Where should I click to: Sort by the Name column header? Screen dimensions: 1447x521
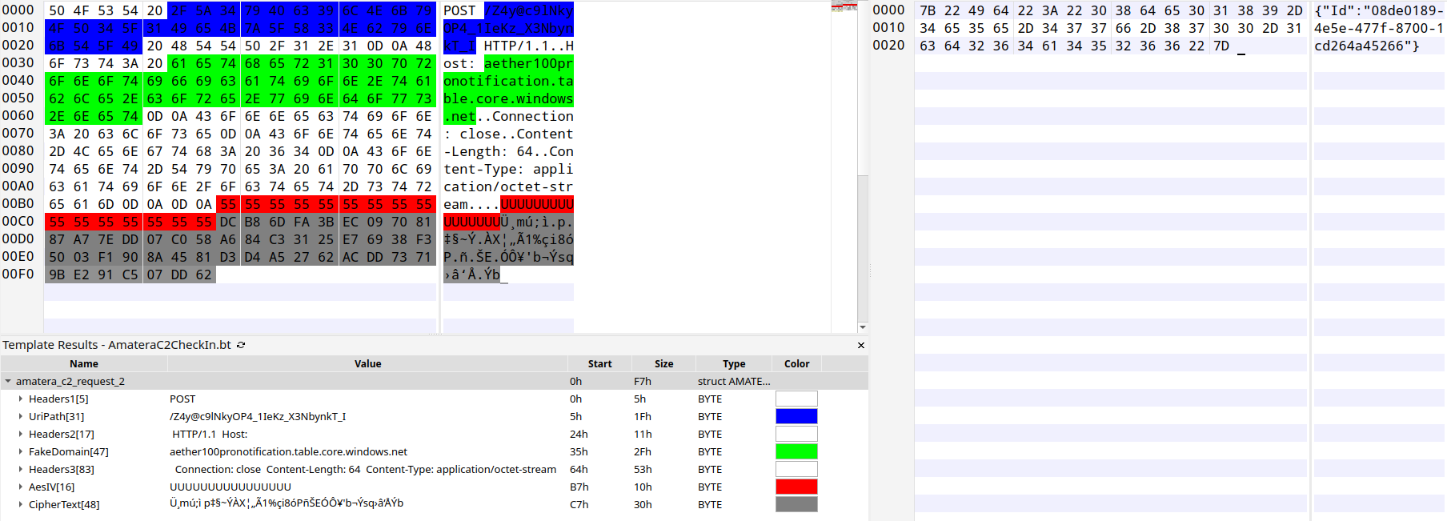(84, 364)
